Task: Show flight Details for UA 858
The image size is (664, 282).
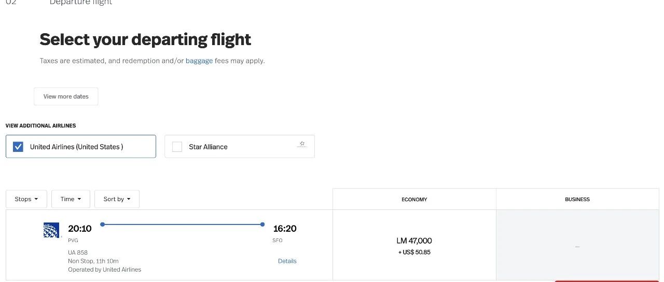Action: [x=287, y=261]
